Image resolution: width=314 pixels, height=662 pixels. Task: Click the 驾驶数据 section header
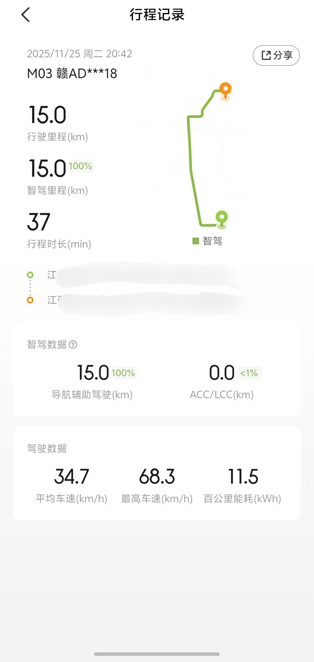(x=47, y=448)
